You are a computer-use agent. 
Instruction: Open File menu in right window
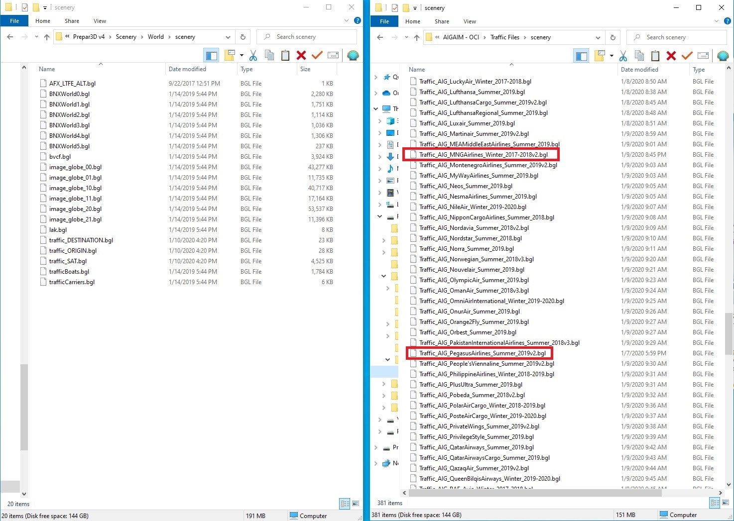tap(384, 21)
